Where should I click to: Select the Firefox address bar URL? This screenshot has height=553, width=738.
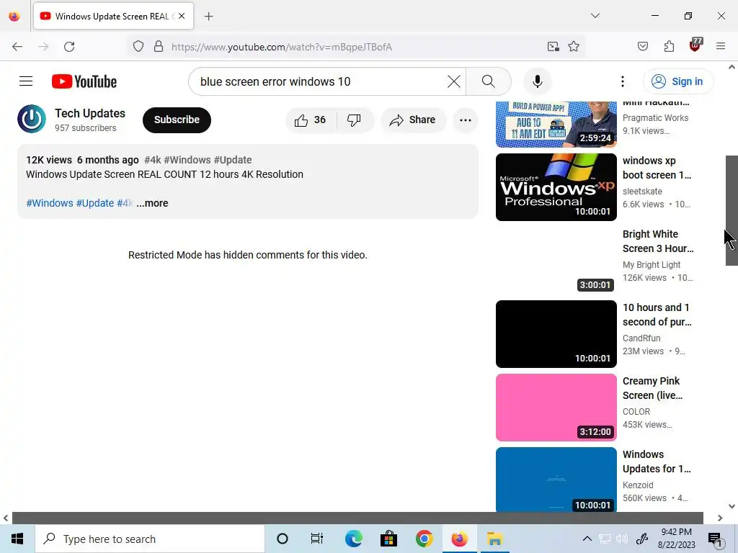282,47
